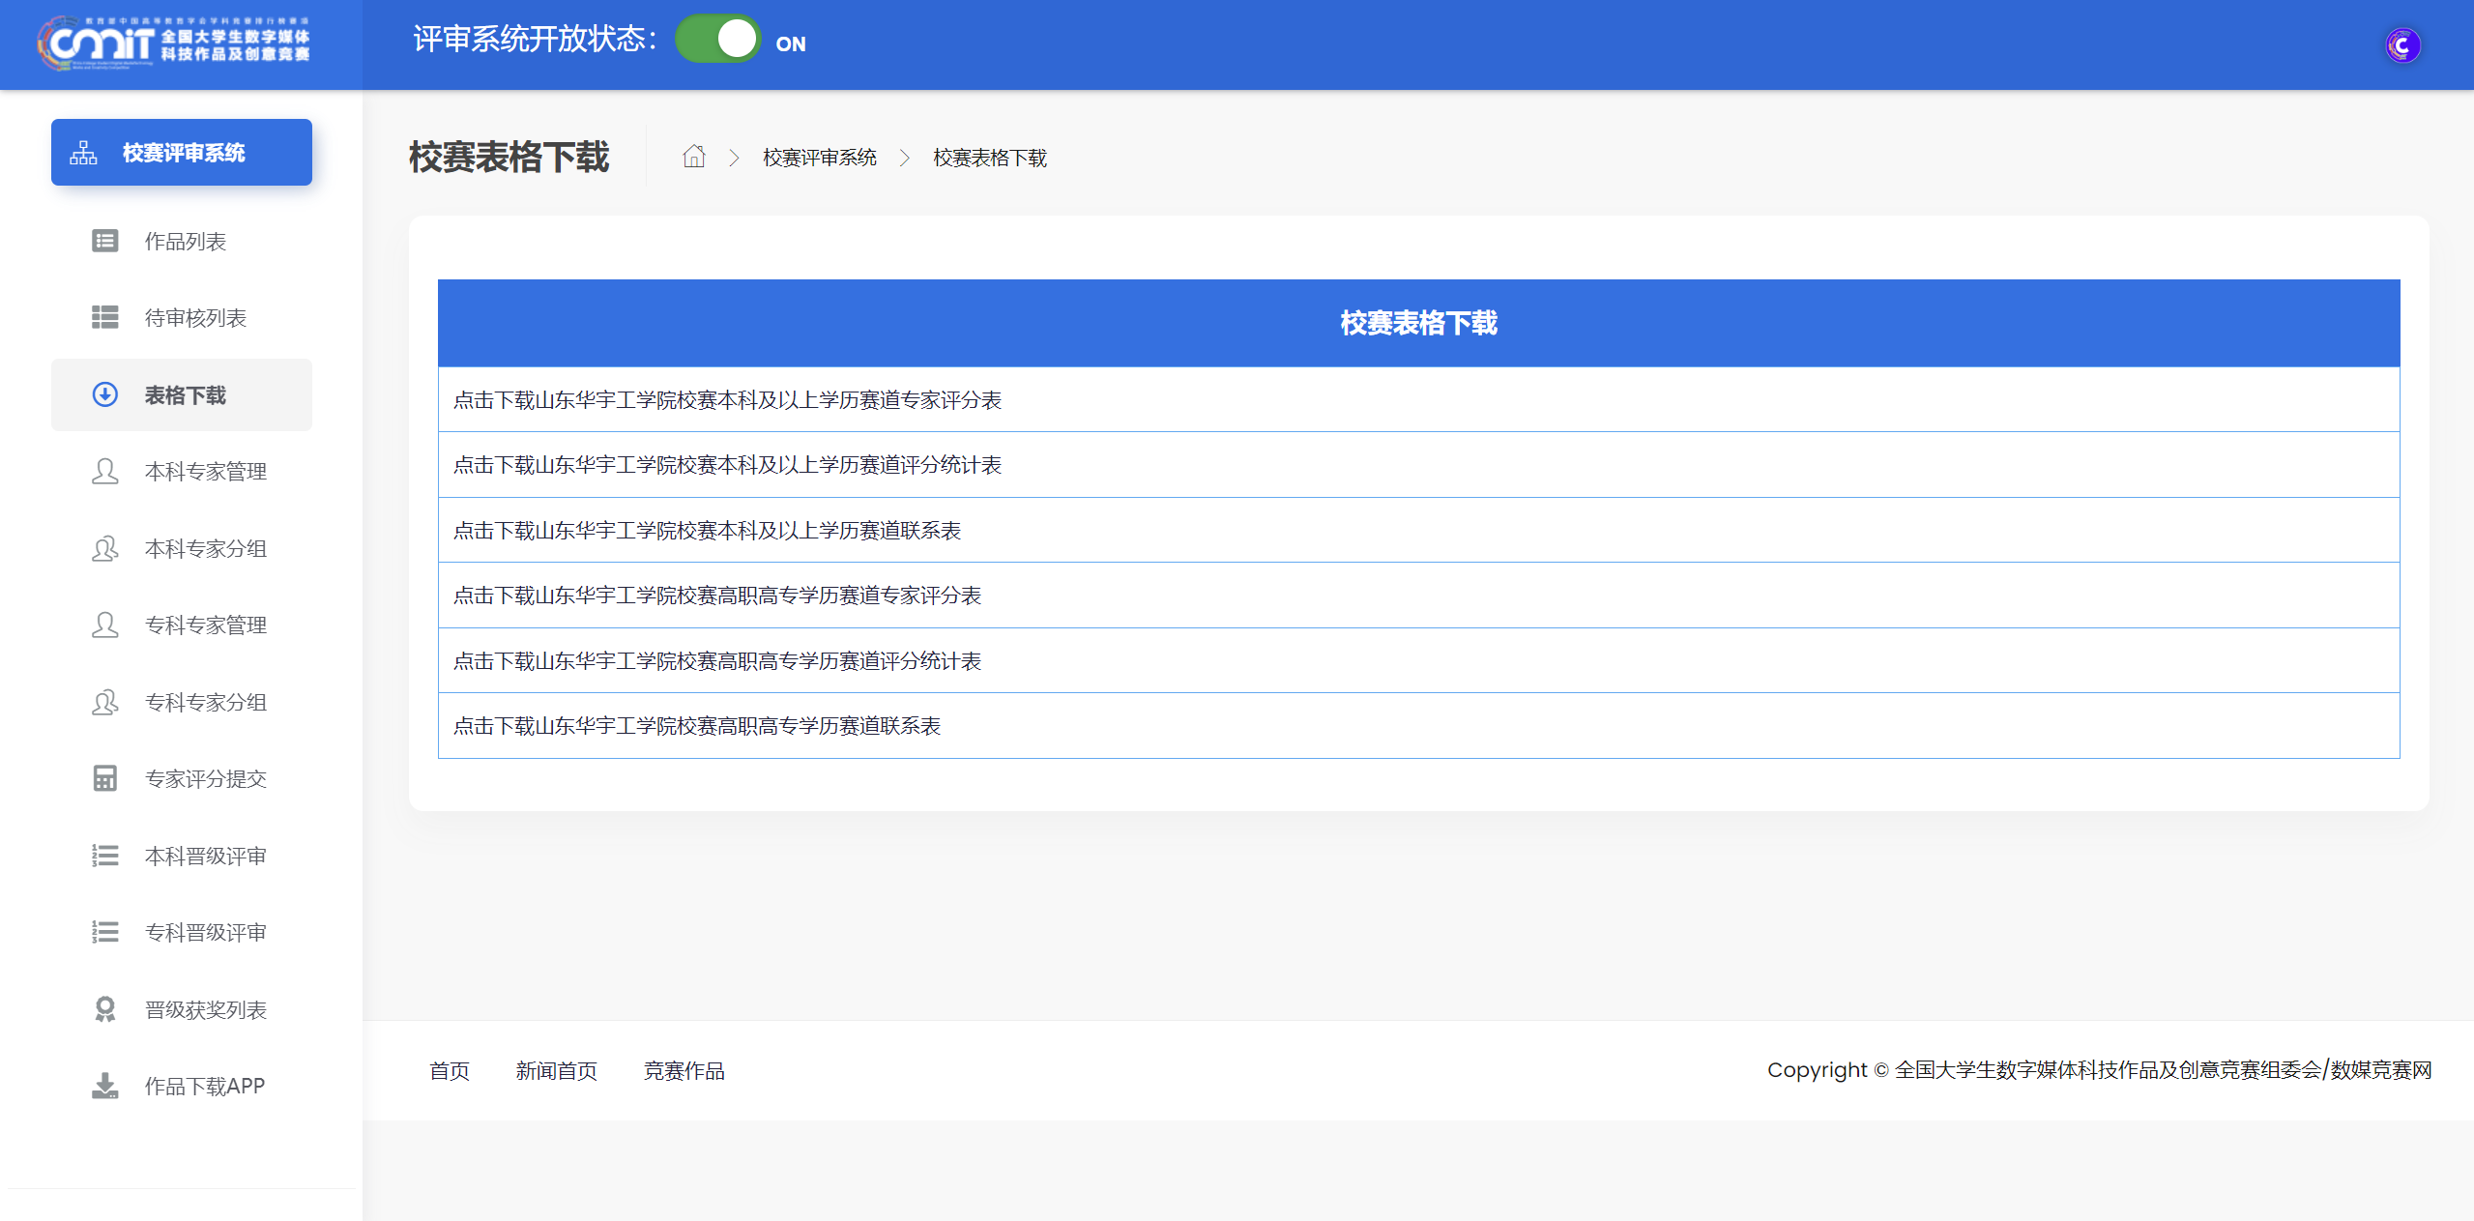This screenshot has width=2474, height=1221.
Task: Open the user avatar icon in header
Action: (x=2401, y=45)
